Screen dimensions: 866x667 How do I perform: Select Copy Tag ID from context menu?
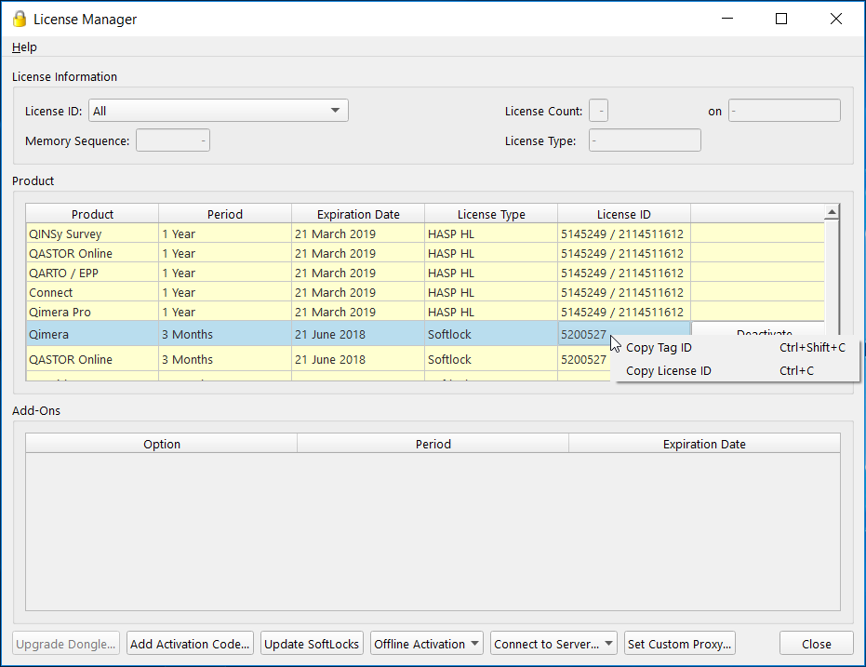pos(659,348)
